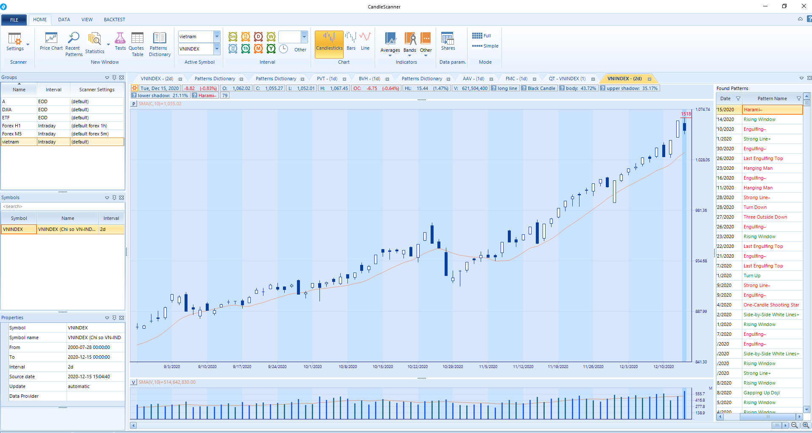This screenshot has width=812, height=433.
Task: Zoom in on the chart
Action: pos(805,425)
